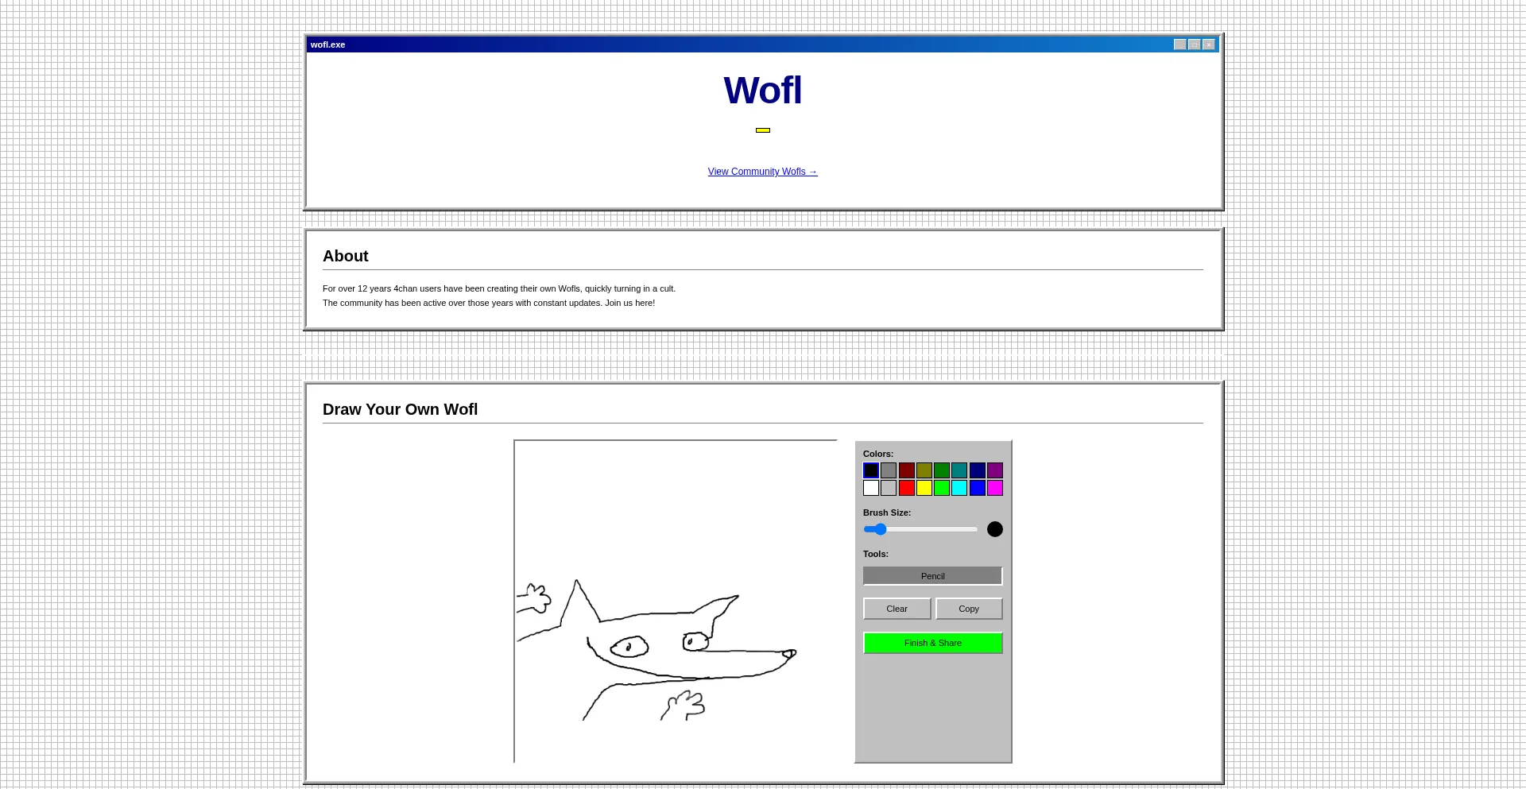
Task: Click the Brush Size slider handle
Action: click(x=880, y=529)
